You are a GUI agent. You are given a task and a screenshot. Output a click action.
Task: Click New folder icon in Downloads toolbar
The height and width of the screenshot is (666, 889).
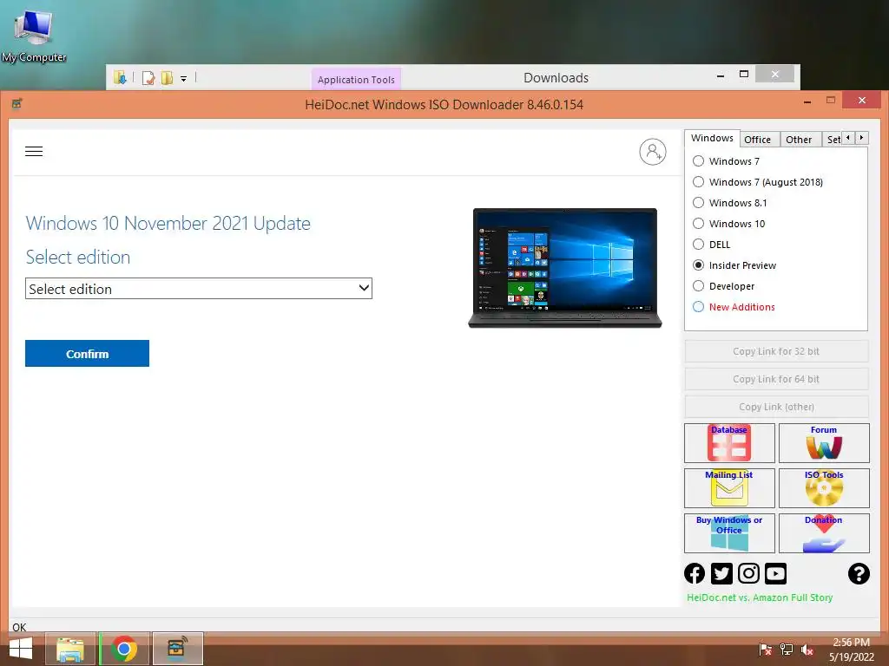(x=167, y=78)
